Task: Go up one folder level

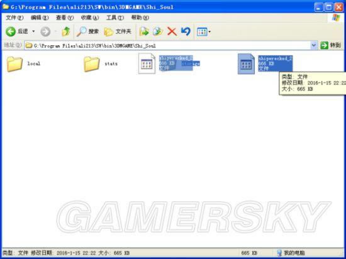Action: [66, 31]
